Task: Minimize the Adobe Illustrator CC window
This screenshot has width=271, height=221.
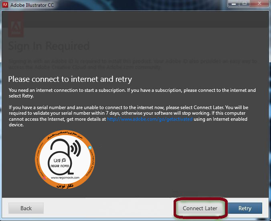Action: click(234, 4)
